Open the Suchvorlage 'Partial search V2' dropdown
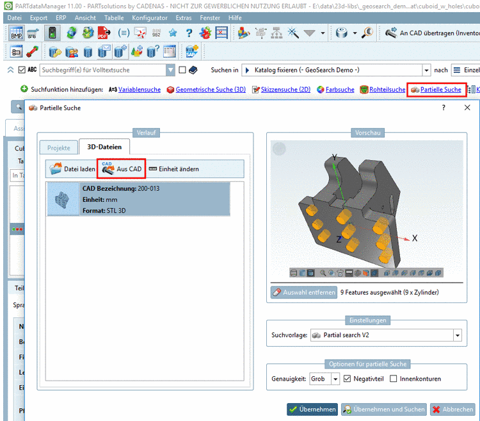This screenshot has height=421, width=480. point(458,335)
